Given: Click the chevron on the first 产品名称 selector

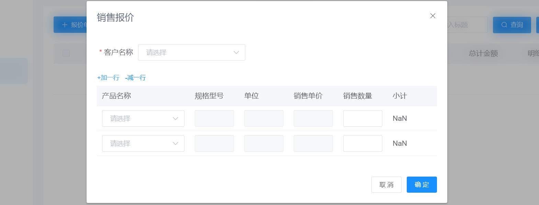Looking at the screenshot, I should click(x=176, y=118).
